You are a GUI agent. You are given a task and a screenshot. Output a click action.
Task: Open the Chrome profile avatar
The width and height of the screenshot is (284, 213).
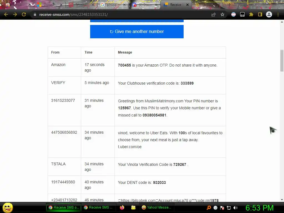pyautogui.click(x=269, y=14)
